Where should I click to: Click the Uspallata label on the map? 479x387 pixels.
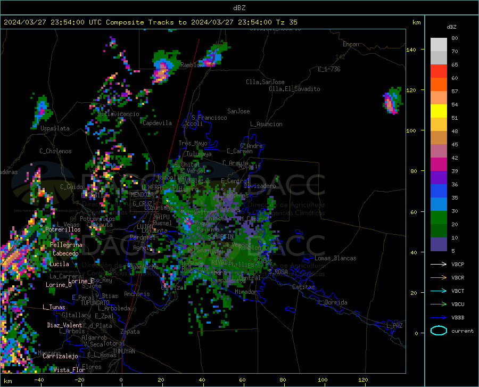pos(55,128)
